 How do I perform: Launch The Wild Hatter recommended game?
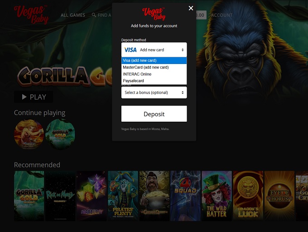click(x=217, y=196)
